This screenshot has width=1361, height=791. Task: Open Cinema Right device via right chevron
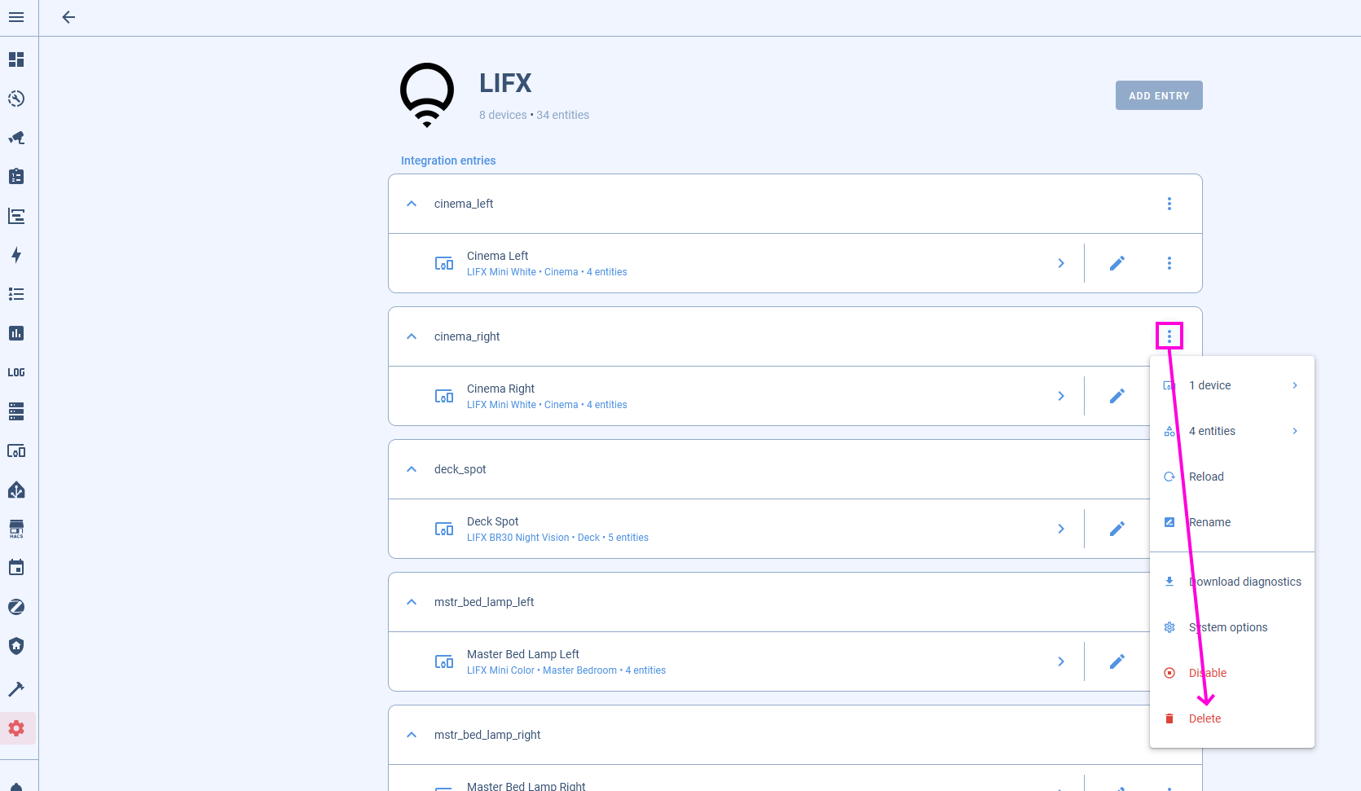(x=1061, y=396)
